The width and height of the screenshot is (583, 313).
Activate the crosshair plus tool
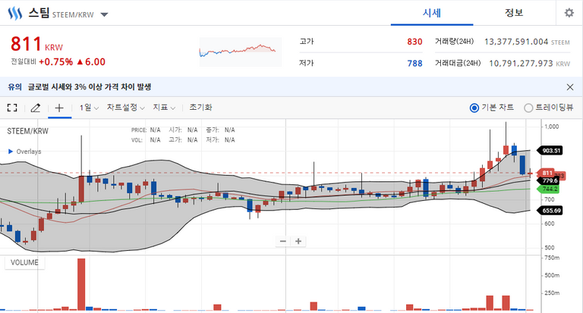click(59, 108)
